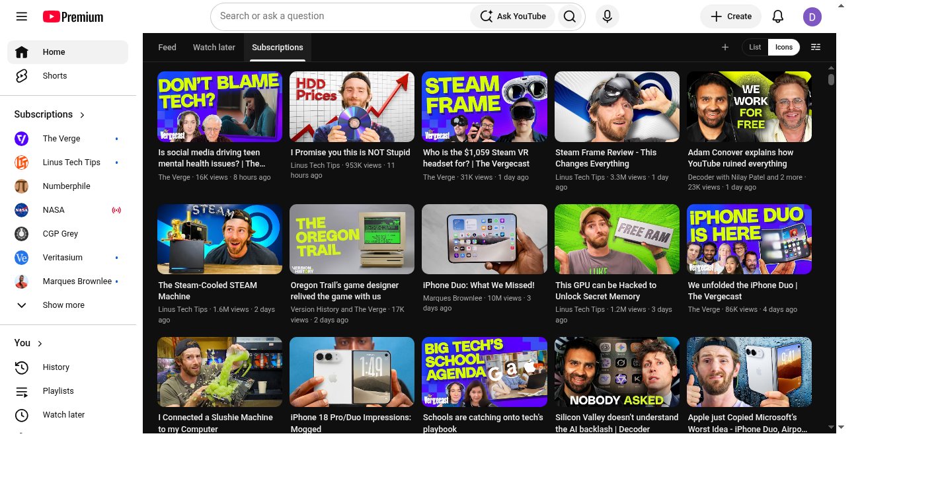Image resolution: width=940 pixels, height=481 pixels.
Task: Open The Verge channel avatar
Action: coord(22,139)
